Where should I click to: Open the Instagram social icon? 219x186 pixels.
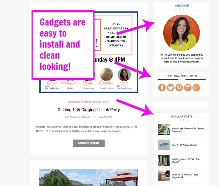(x=188, y=88)
